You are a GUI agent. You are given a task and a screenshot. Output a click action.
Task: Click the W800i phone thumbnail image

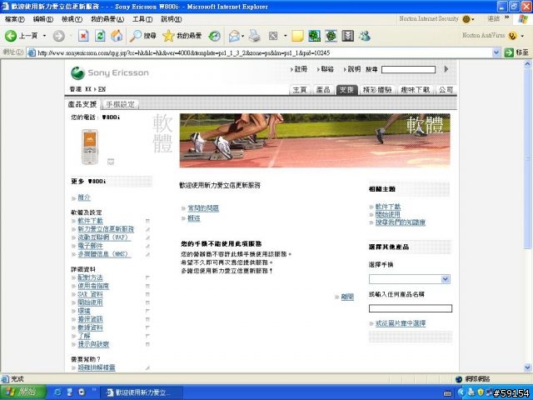pos(90,147)
